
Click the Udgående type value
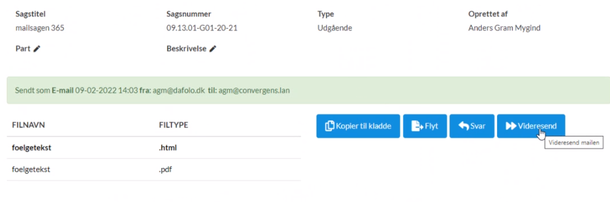334,28
